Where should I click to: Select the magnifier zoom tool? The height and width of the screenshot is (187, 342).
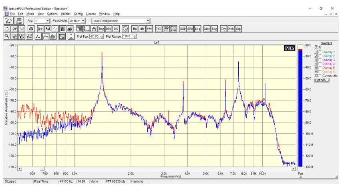[7, 36]
